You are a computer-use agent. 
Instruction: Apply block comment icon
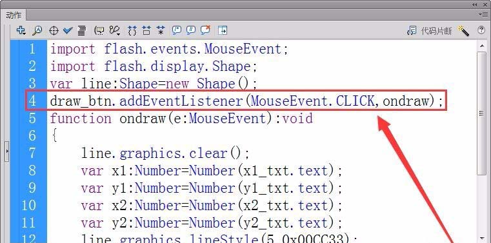(177, 30)
